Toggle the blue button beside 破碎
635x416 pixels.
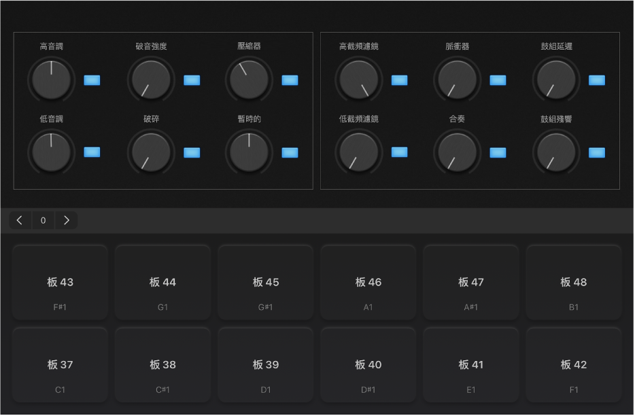point(192,153)
